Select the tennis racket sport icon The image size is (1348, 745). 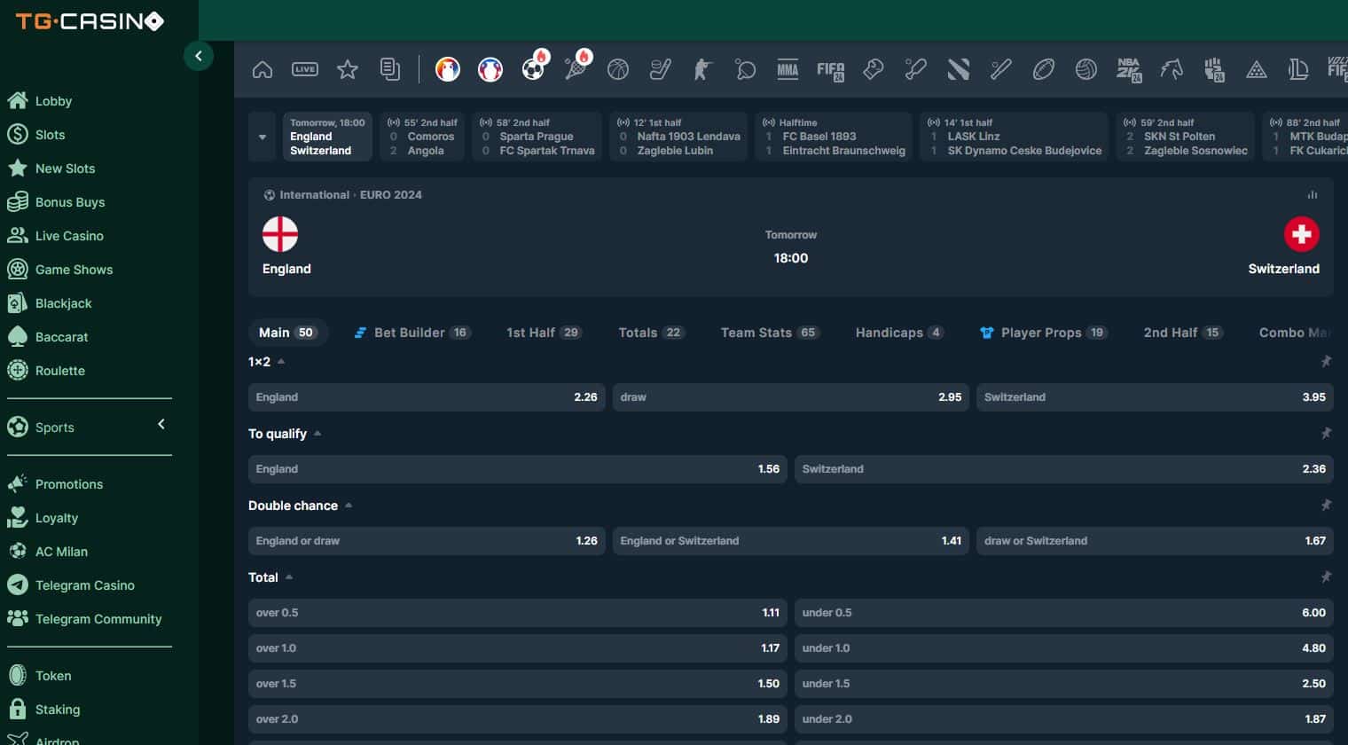[x=576, y=69]
